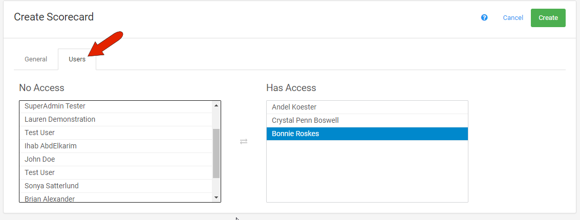Select the first Test User entry
Viewport: 580px width, 220px height.
pyautogui.click(x=116, y=133)
